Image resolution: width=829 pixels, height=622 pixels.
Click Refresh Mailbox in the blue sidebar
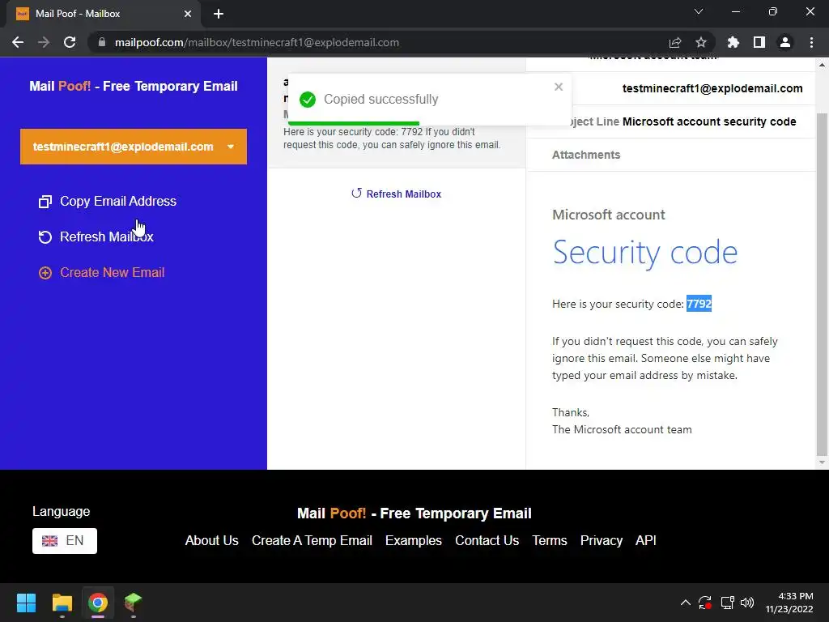coord(106,236)
